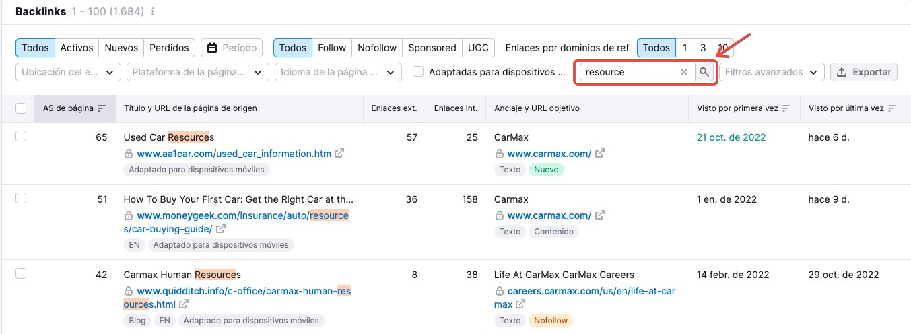Click Enlaces ext. column header
The image size is (911, 334).
point(394,108)
